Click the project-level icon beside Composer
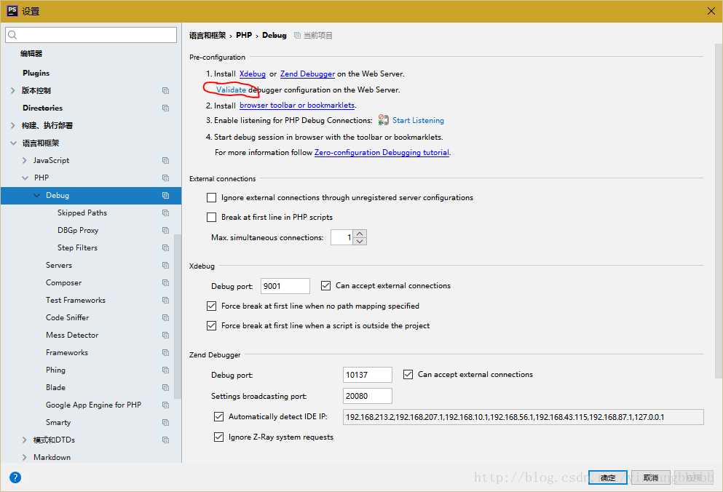The image size is (723, 492). point(165,282)
